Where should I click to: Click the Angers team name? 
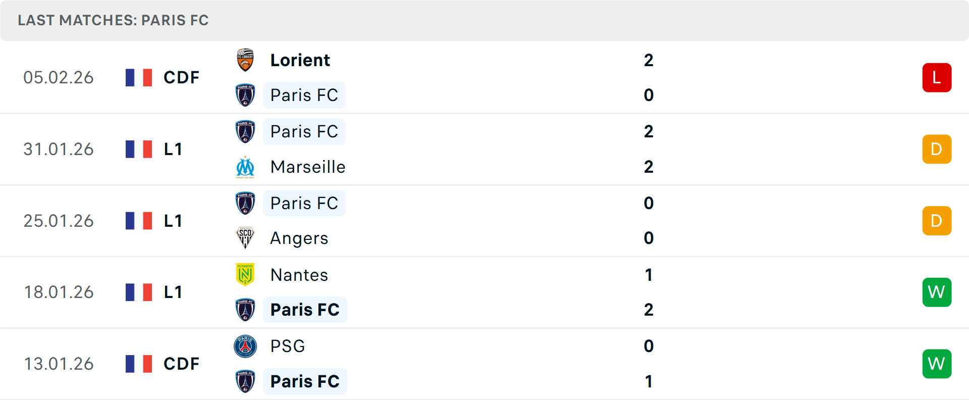(x=299, y=238)
